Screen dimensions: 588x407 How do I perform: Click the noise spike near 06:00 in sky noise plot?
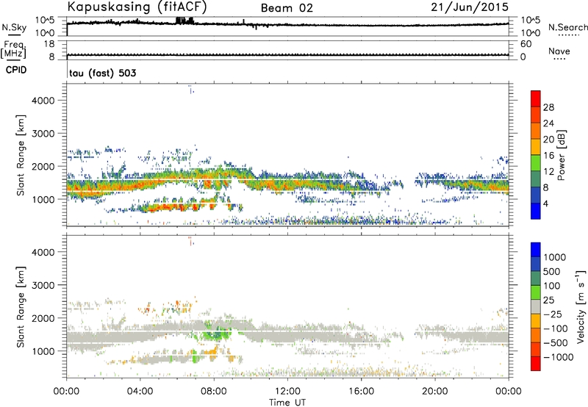[184, 21]
